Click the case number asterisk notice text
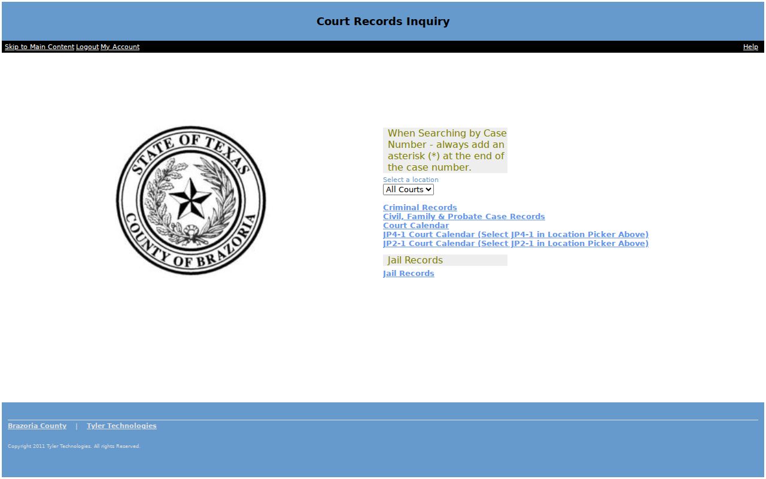The image size is (766, 479). pyautogui.click(x=446, y=150)
